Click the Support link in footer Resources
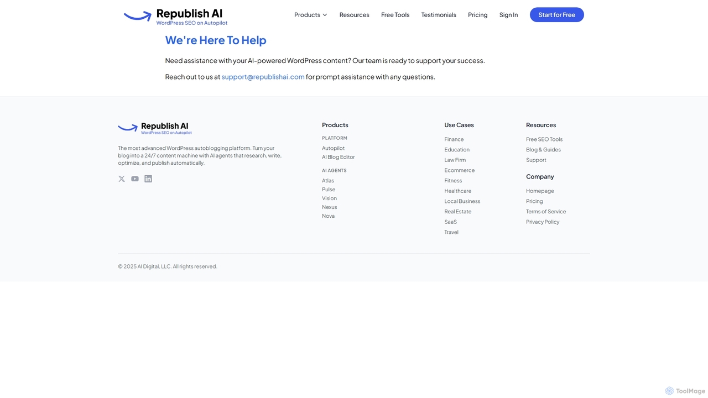Screen dimensions: 708x398 pyautogui.click(x=537, y=160)
